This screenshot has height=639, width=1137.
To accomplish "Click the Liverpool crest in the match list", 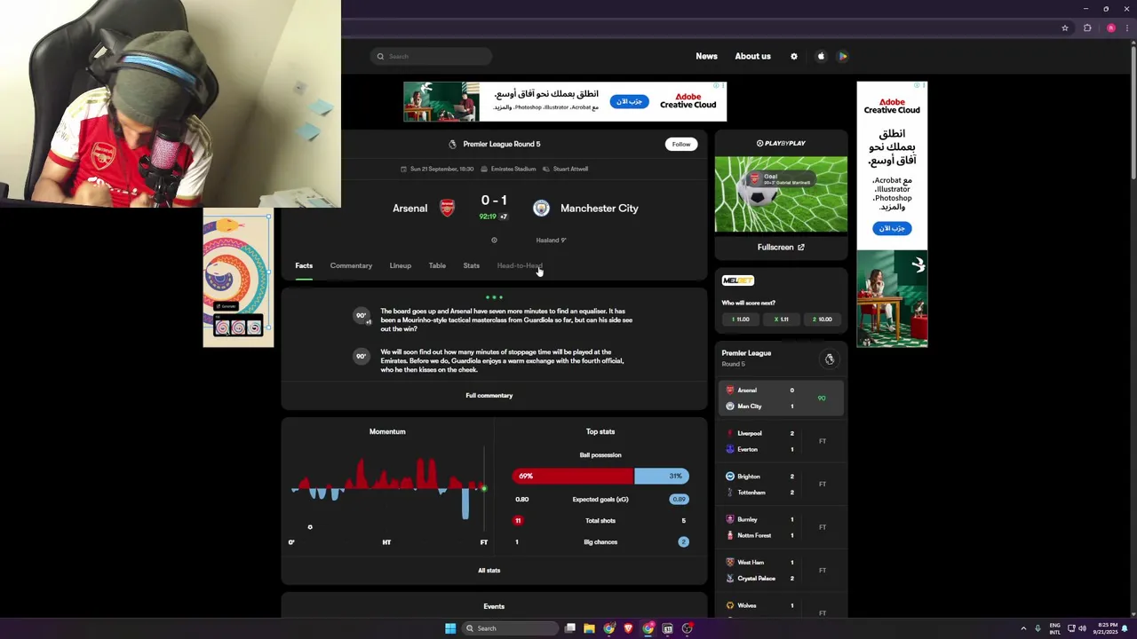I will click(730, 433).
